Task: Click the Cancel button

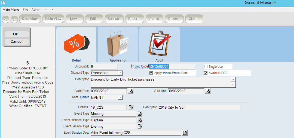Action: pyautogui.click(x=17, y=41)
